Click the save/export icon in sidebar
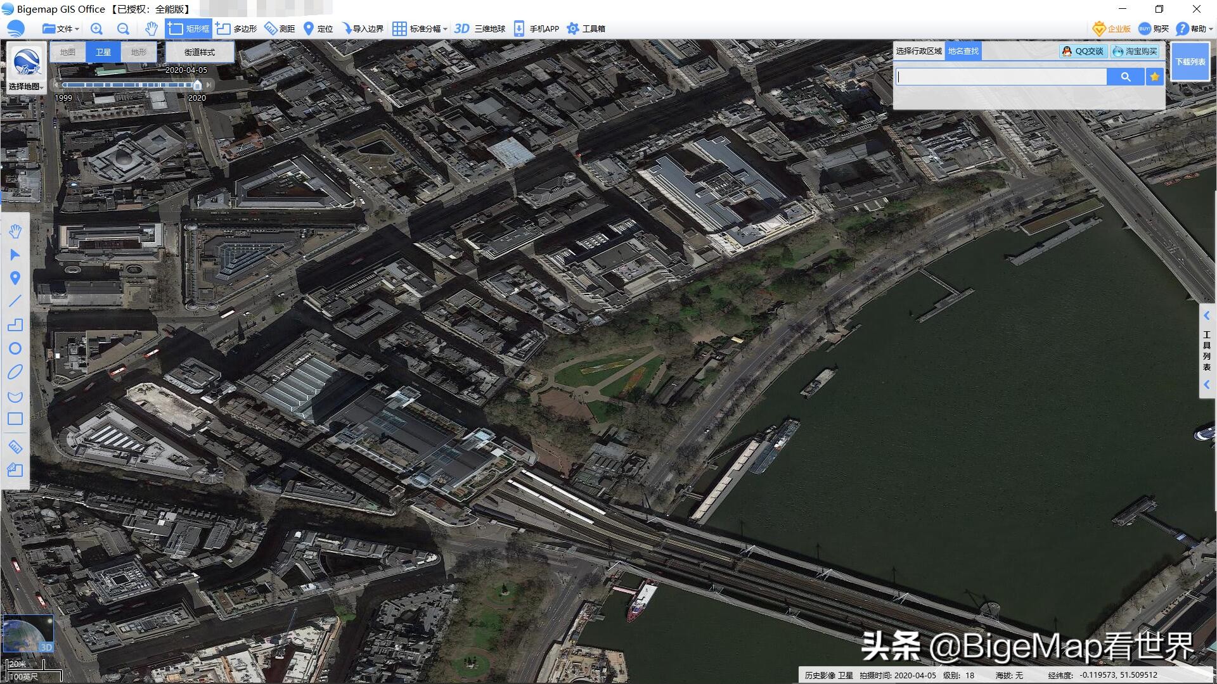 click(15, 470)
